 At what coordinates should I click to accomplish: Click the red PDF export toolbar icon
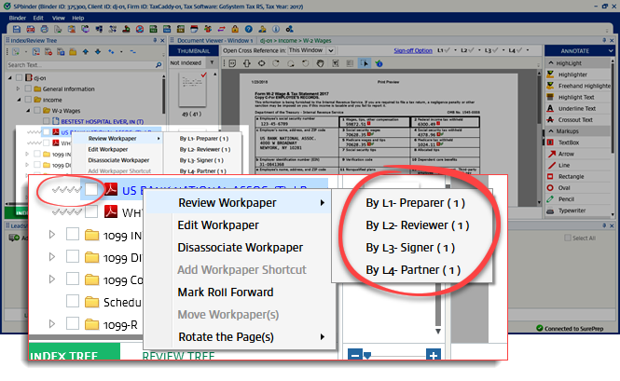(31, 29)
